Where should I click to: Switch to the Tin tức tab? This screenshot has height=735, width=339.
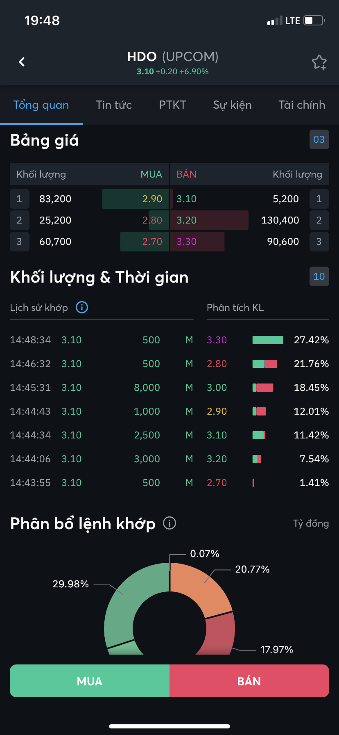click(x=114, y=105)
